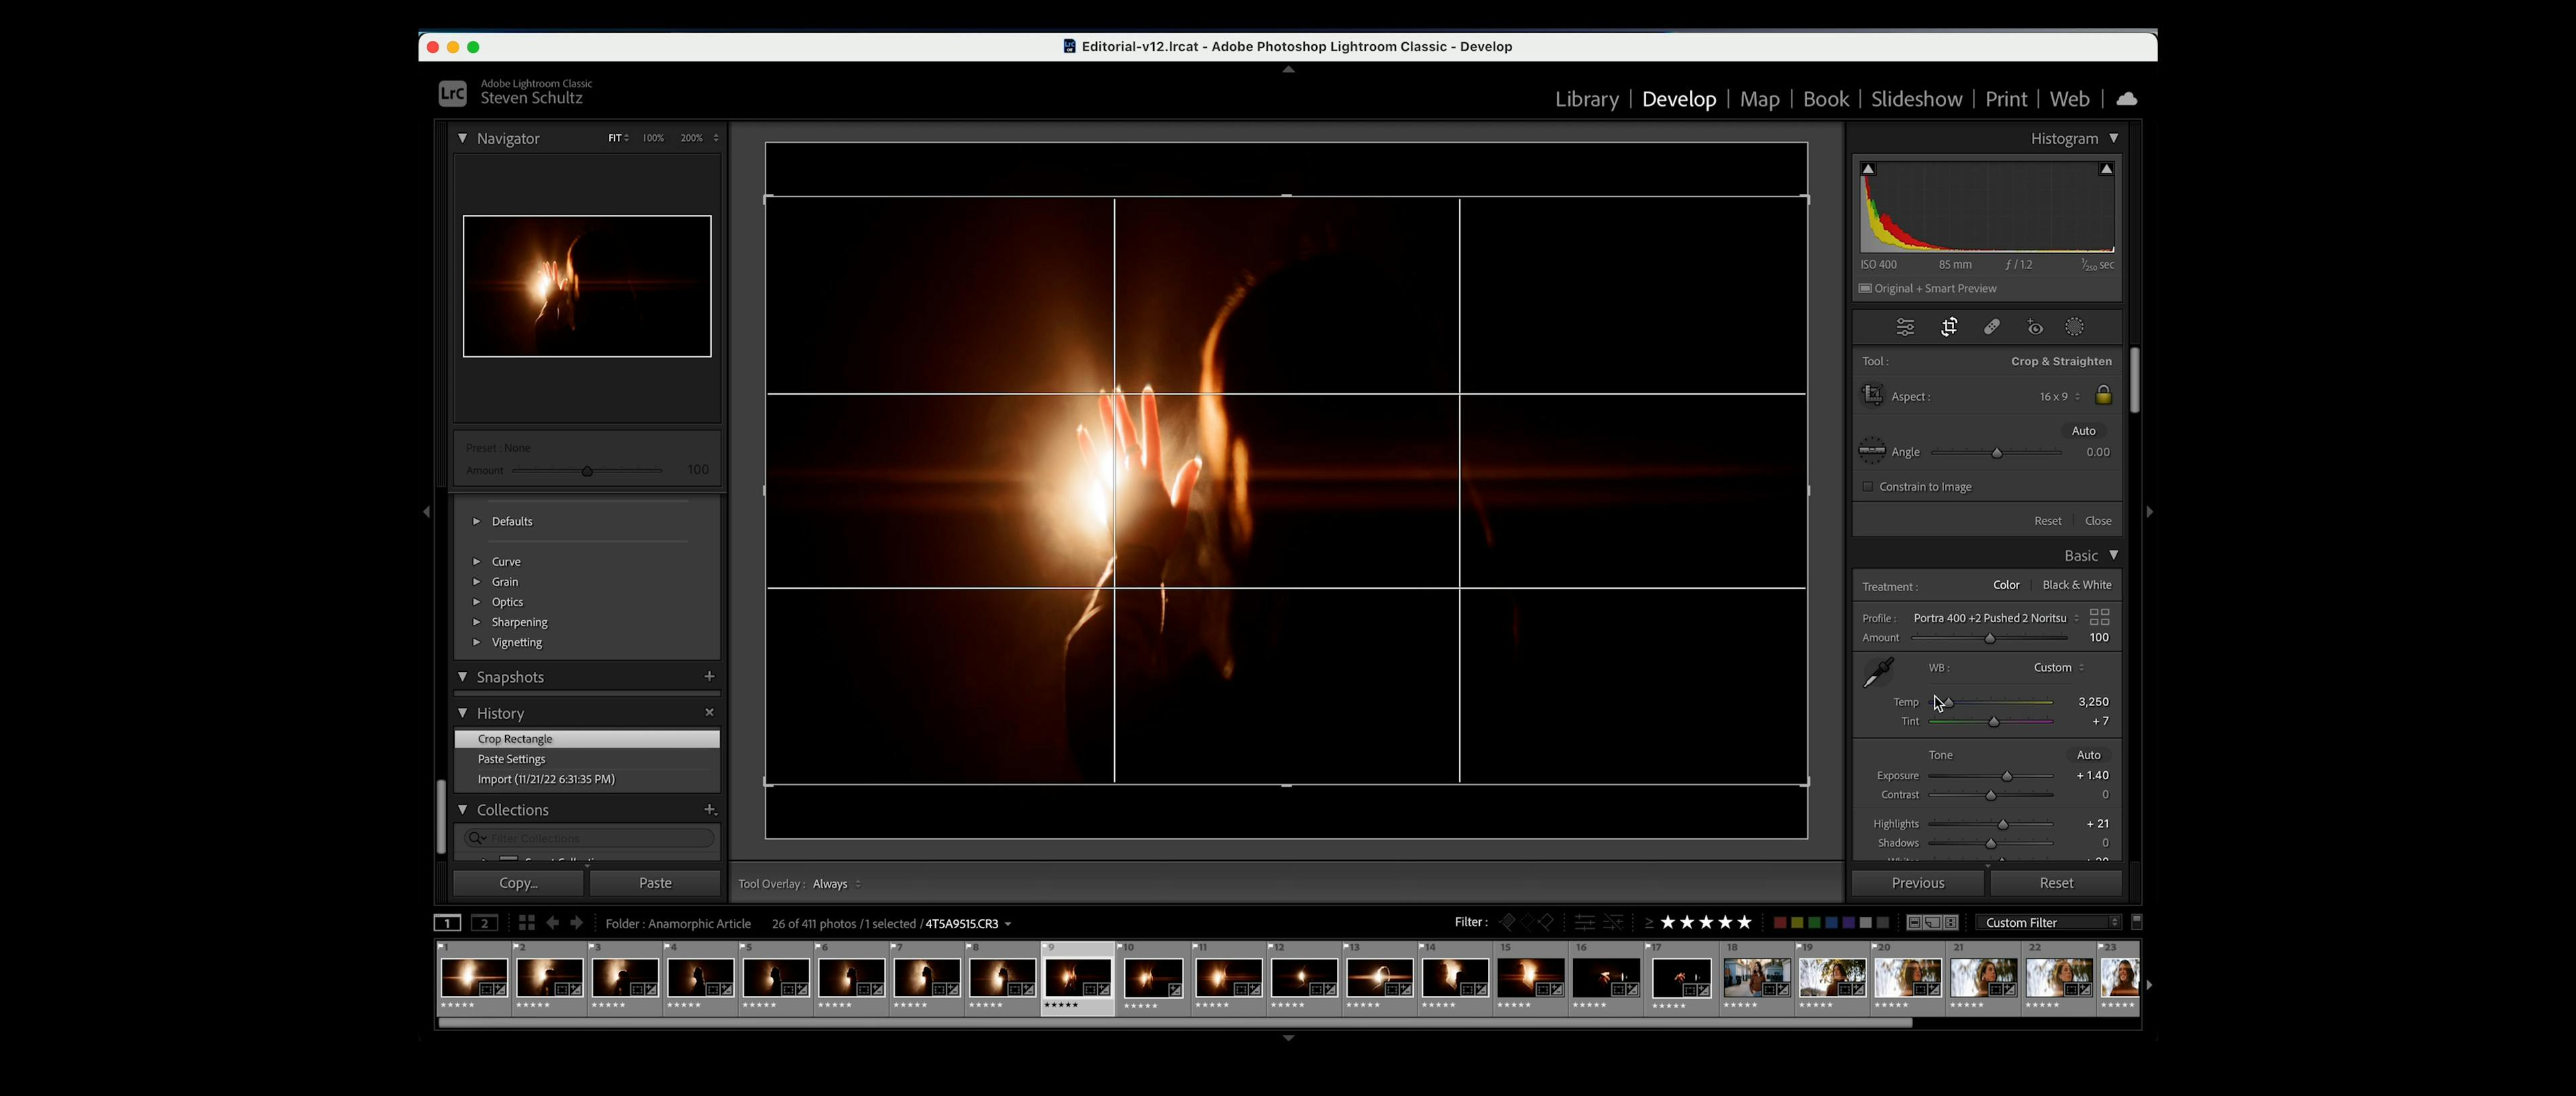Image resolution: width=2576 pixels, height=1096 pixels.
Task: Open the Map module
Action: (x=1759, y=99)
